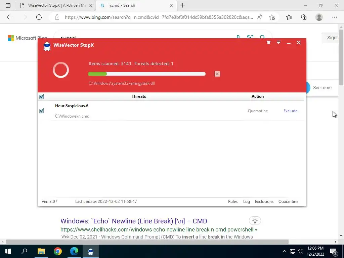Open the WiseVector StopX dropdown menu arrow

pyautogui.click(x=278, y=43)
